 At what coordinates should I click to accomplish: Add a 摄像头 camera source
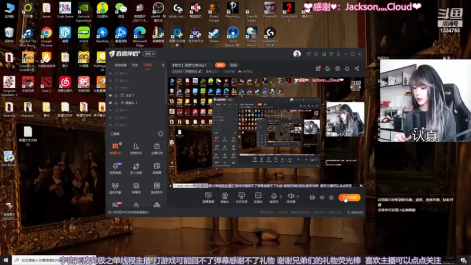coord(225,198)
